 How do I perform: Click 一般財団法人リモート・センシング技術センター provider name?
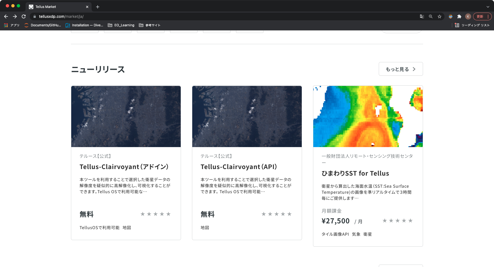(367, 159)
